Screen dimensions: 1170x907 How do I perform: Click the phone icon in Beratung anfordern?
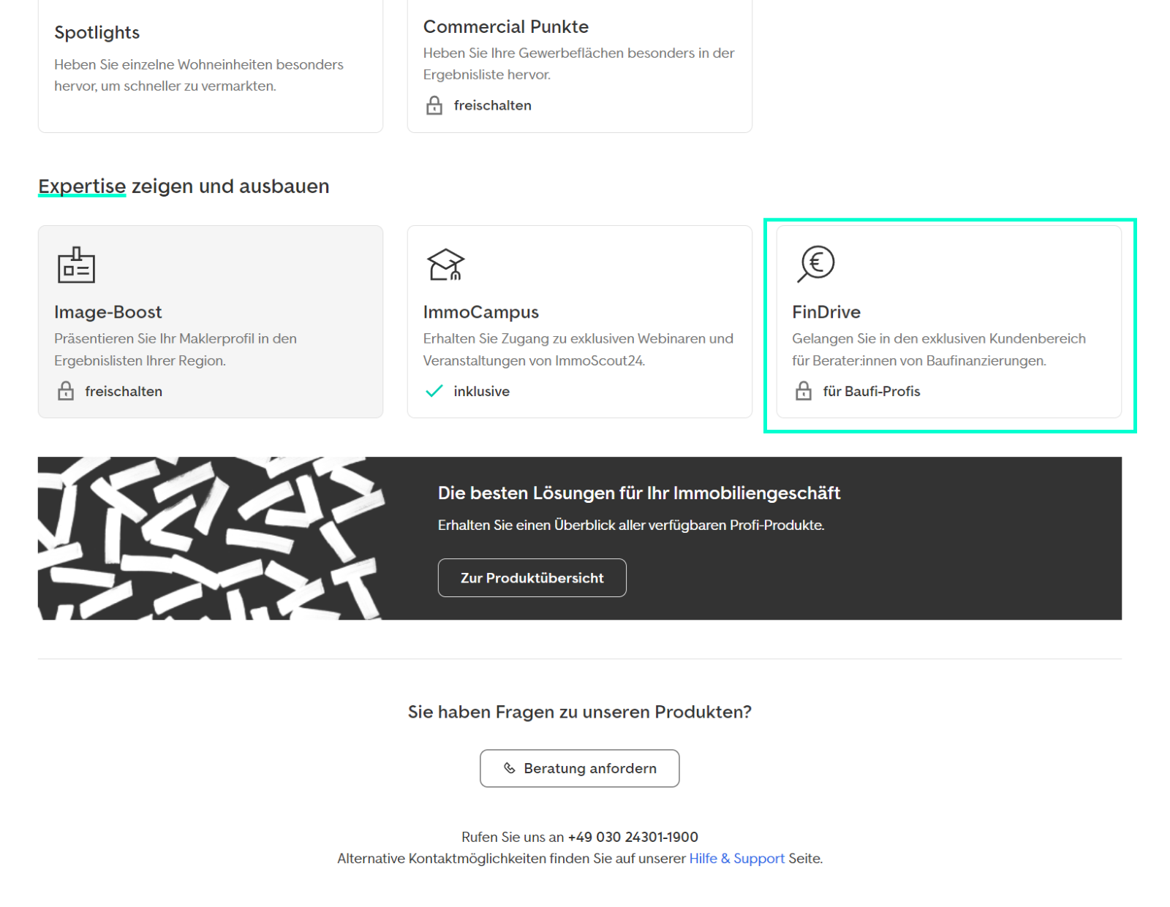click(510, 768)
